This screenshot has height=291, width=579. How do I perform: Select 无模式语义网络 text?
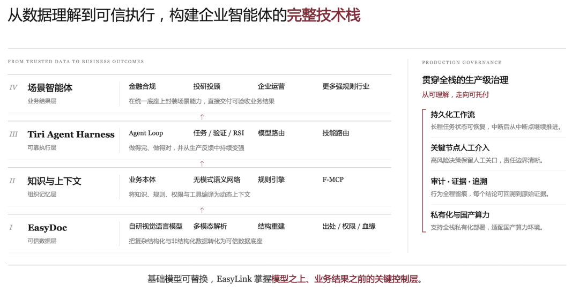click(217, 180)
